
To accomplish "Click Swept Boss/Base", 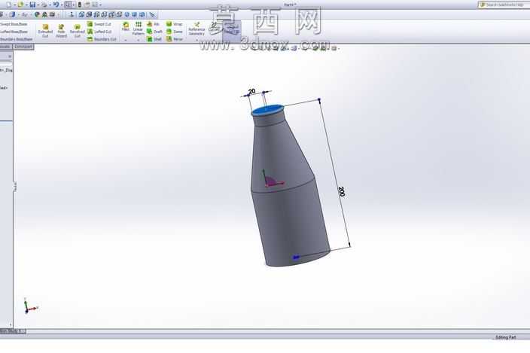I will coord(14,24).
